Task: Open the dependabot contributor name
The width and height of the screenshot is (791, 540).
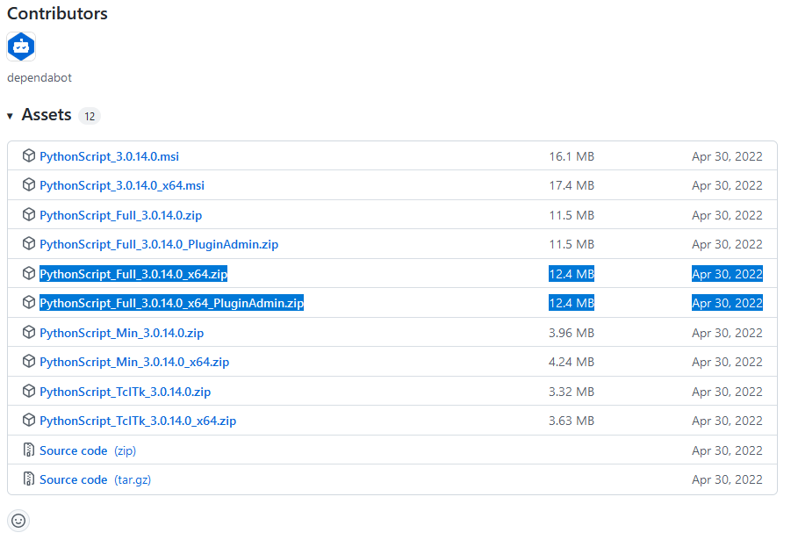Action: click(x=40, y=78)
